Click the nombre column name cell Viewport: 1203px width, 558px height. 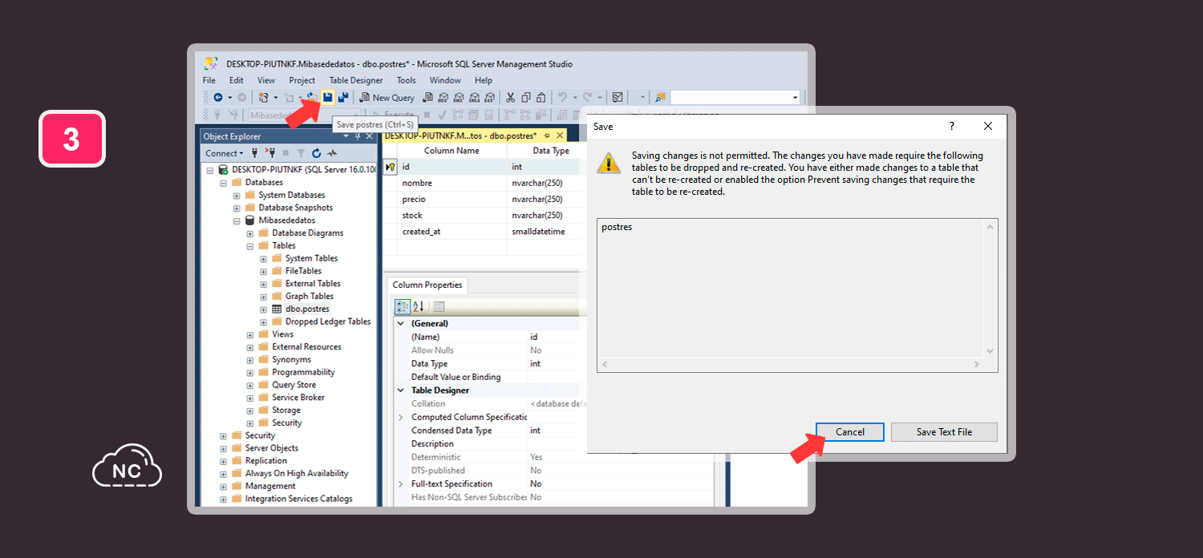click(452, 183)
